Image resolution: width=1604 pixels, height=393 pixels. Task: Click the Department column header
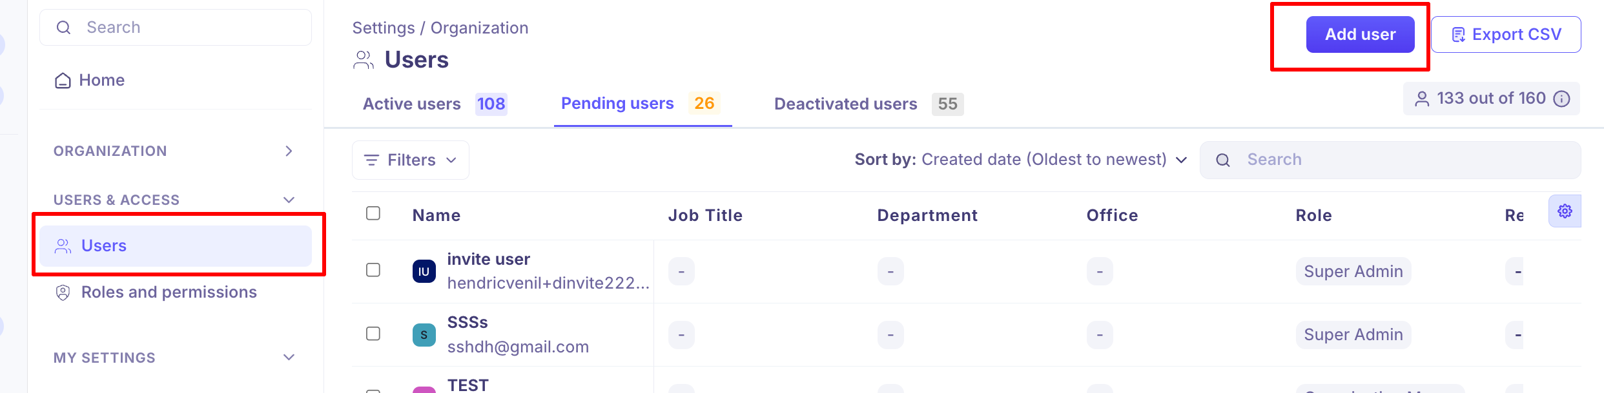927,215
